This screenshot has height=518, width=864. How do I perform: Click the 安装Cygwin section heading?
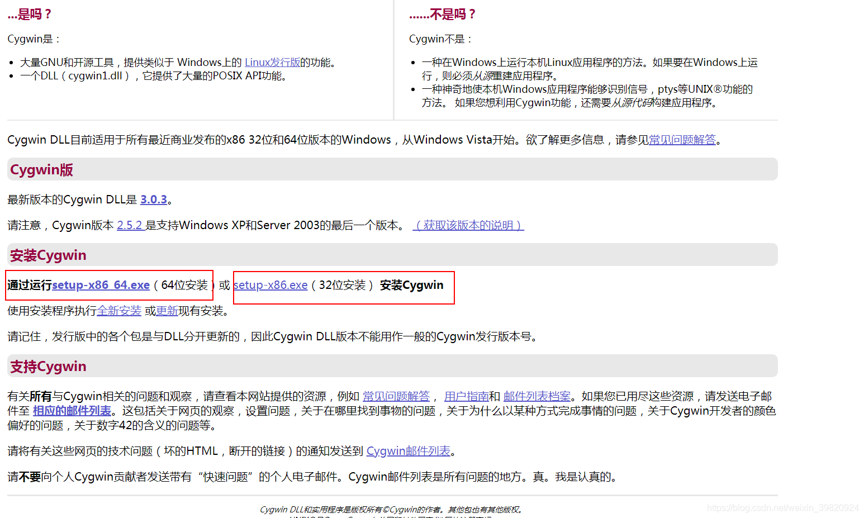[48, 255]
